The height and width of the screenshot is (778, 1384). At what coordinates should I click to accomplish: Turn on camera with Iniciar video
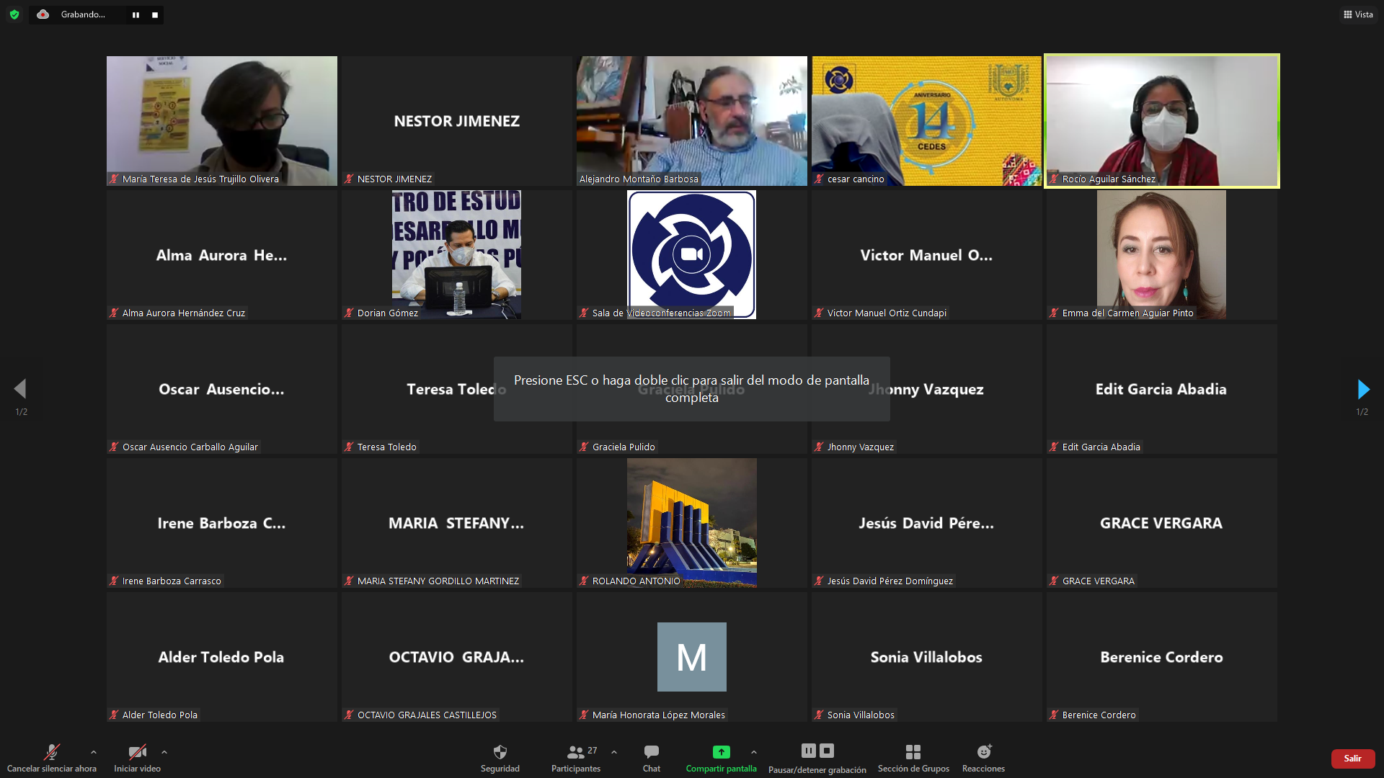pyautogui.click(x=137, y=759)
